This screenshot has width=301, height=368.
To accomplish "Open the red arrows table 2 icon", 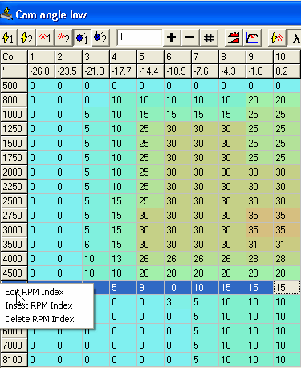I will click(63, 38).
